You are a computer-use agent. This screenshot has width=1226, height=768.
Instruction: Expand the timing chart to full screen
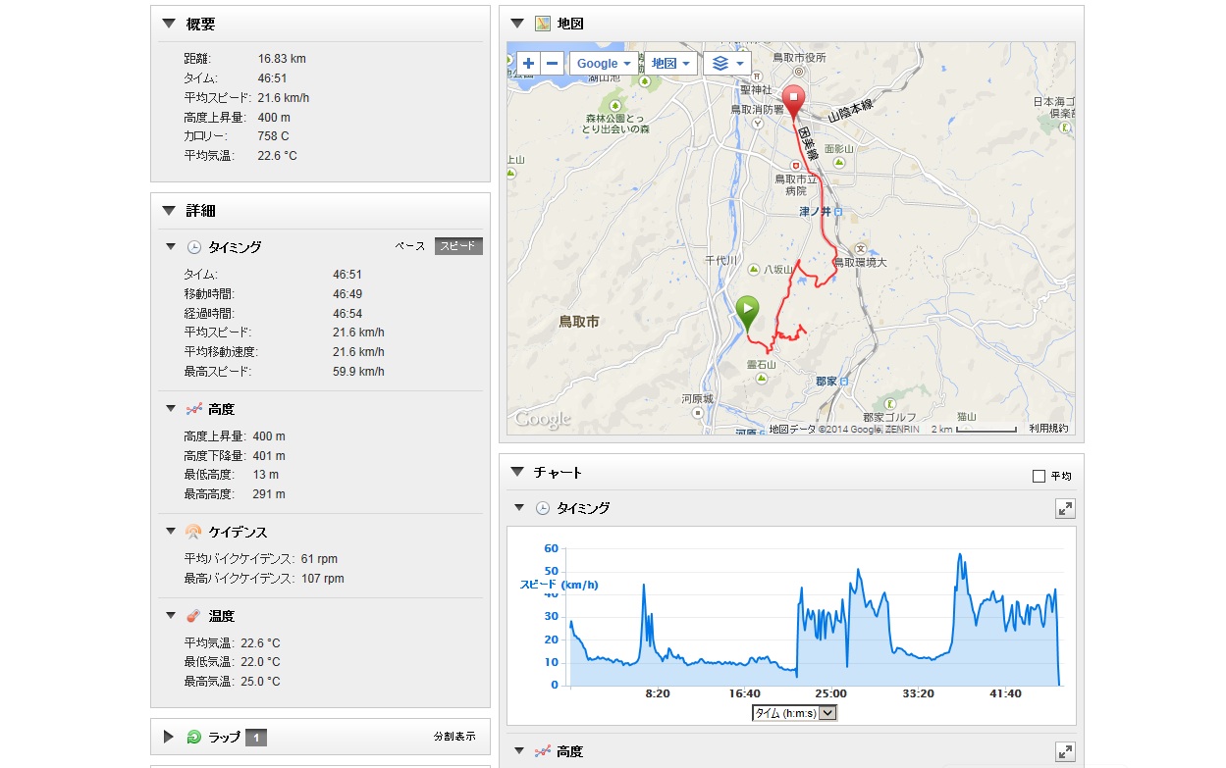click(1065, 508)
